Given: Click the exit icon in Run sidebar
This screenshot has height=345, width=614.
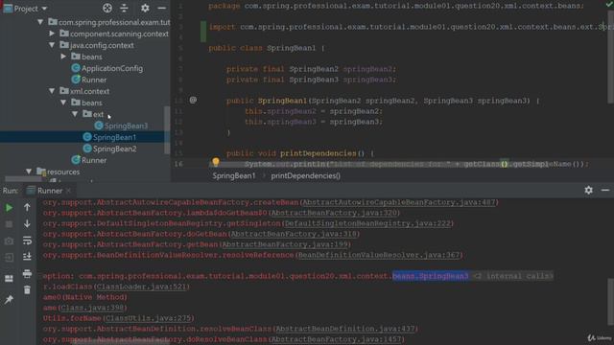Looking at the screenshot, I should [x=9, y=258].
